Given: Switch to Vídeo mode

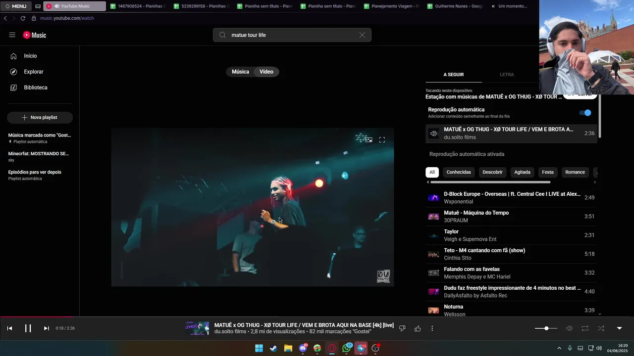Looking at the screenshot, I should point(266,72).
